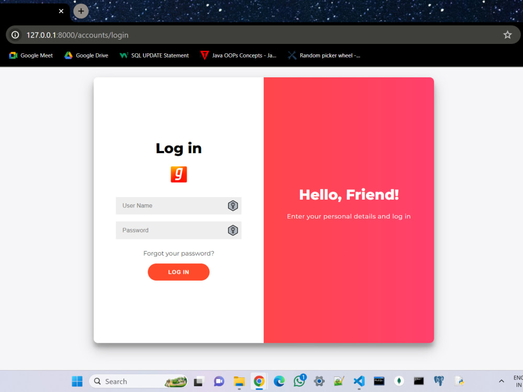
Task: Click the address bar URL 127.0.0.1:8000/accounts/login
Action: pos(77,35)
